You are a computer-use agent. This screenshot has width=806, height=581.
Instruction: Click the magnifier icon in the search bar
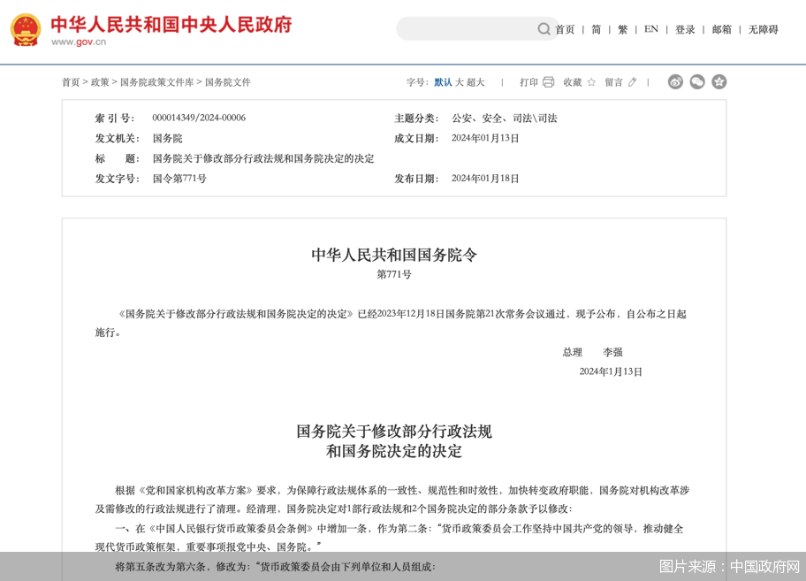[x=544, y=29]
